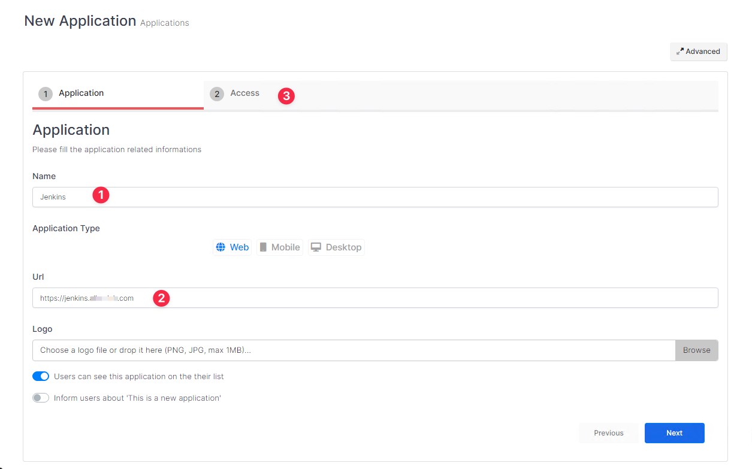
Task: Go back with the Previous button
Action: [608, 433]
